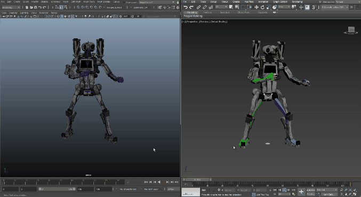361x197 pixels.
Task: Click the large Set Keys plus button
Action: (301, 192)
